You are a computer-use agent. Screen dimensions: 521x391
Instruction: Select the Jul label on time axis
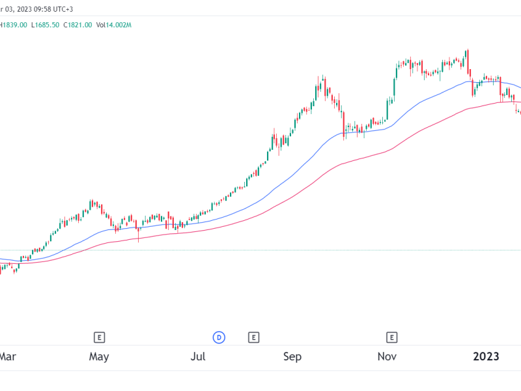[199, 356]
